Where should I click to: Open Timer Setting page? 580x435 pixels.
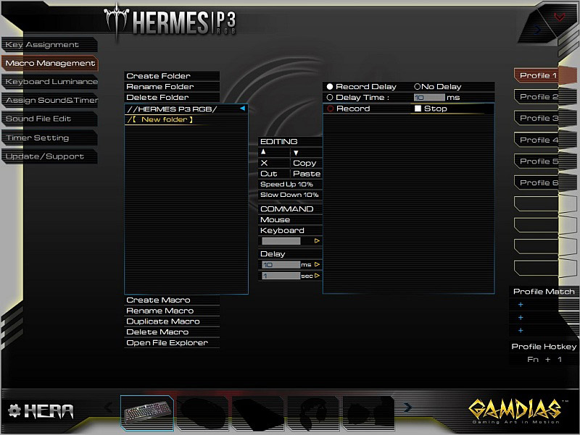[x=49, y=138]
